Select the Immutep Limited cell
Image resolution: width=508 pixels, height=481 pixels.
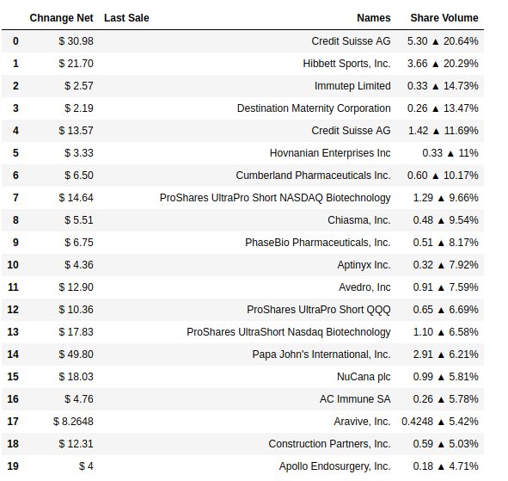pos(352,86)
